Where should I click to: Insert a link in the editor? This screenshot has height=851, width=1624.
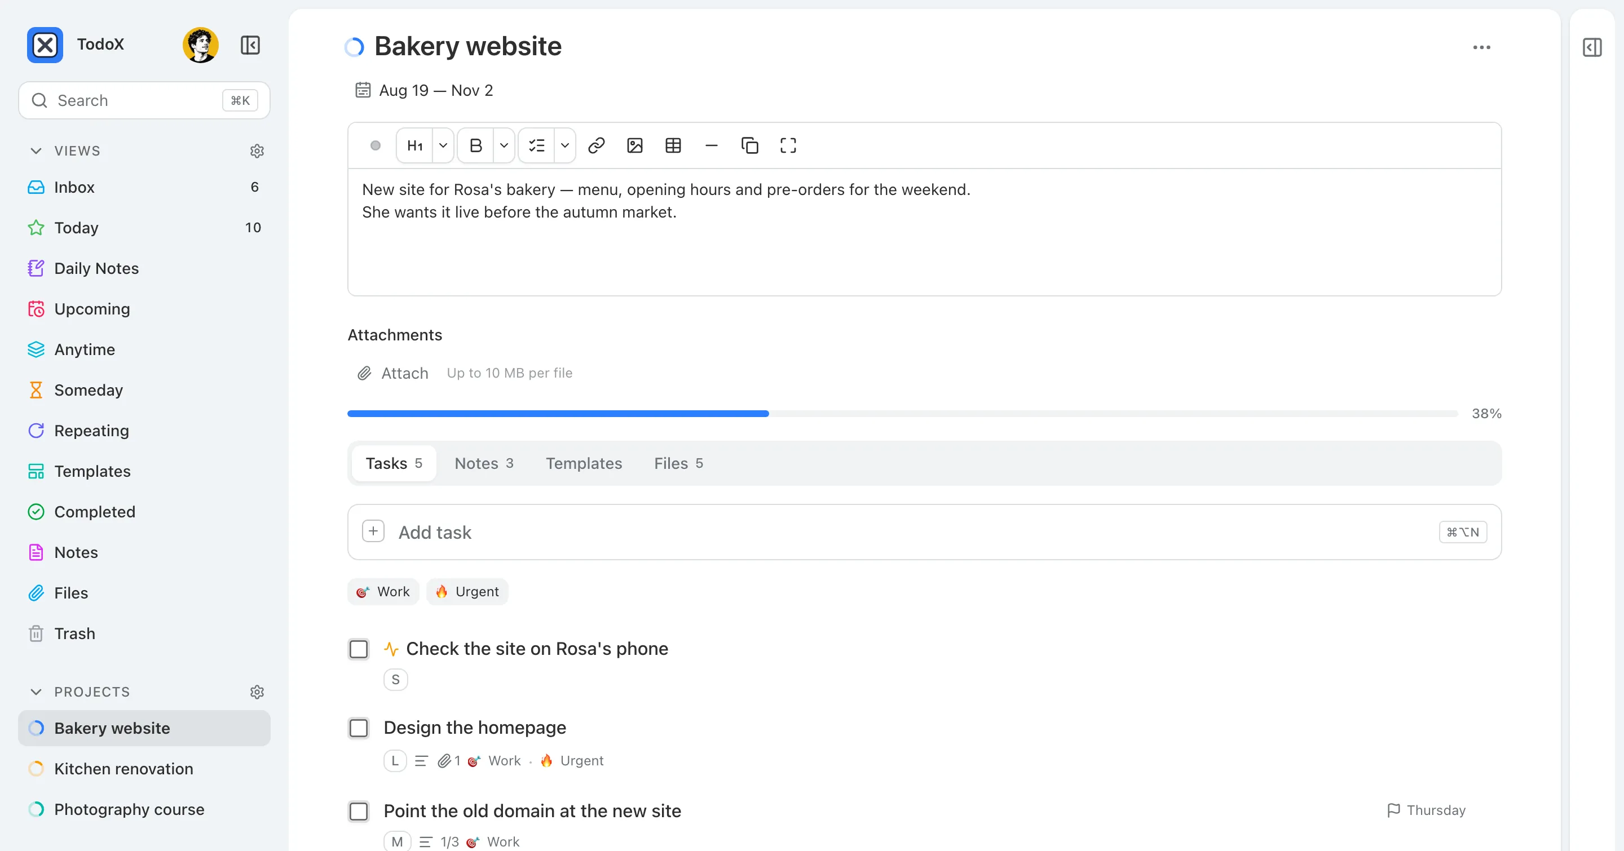(597, 145)
